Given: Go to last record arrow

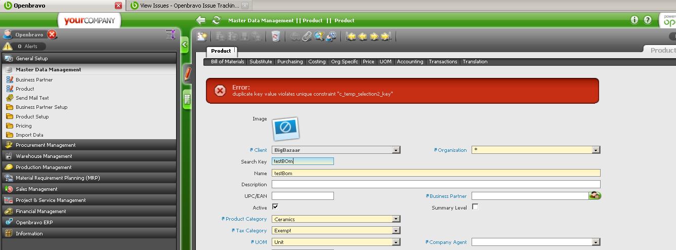Looking at the screenshot, I should (x=386, y=36).
